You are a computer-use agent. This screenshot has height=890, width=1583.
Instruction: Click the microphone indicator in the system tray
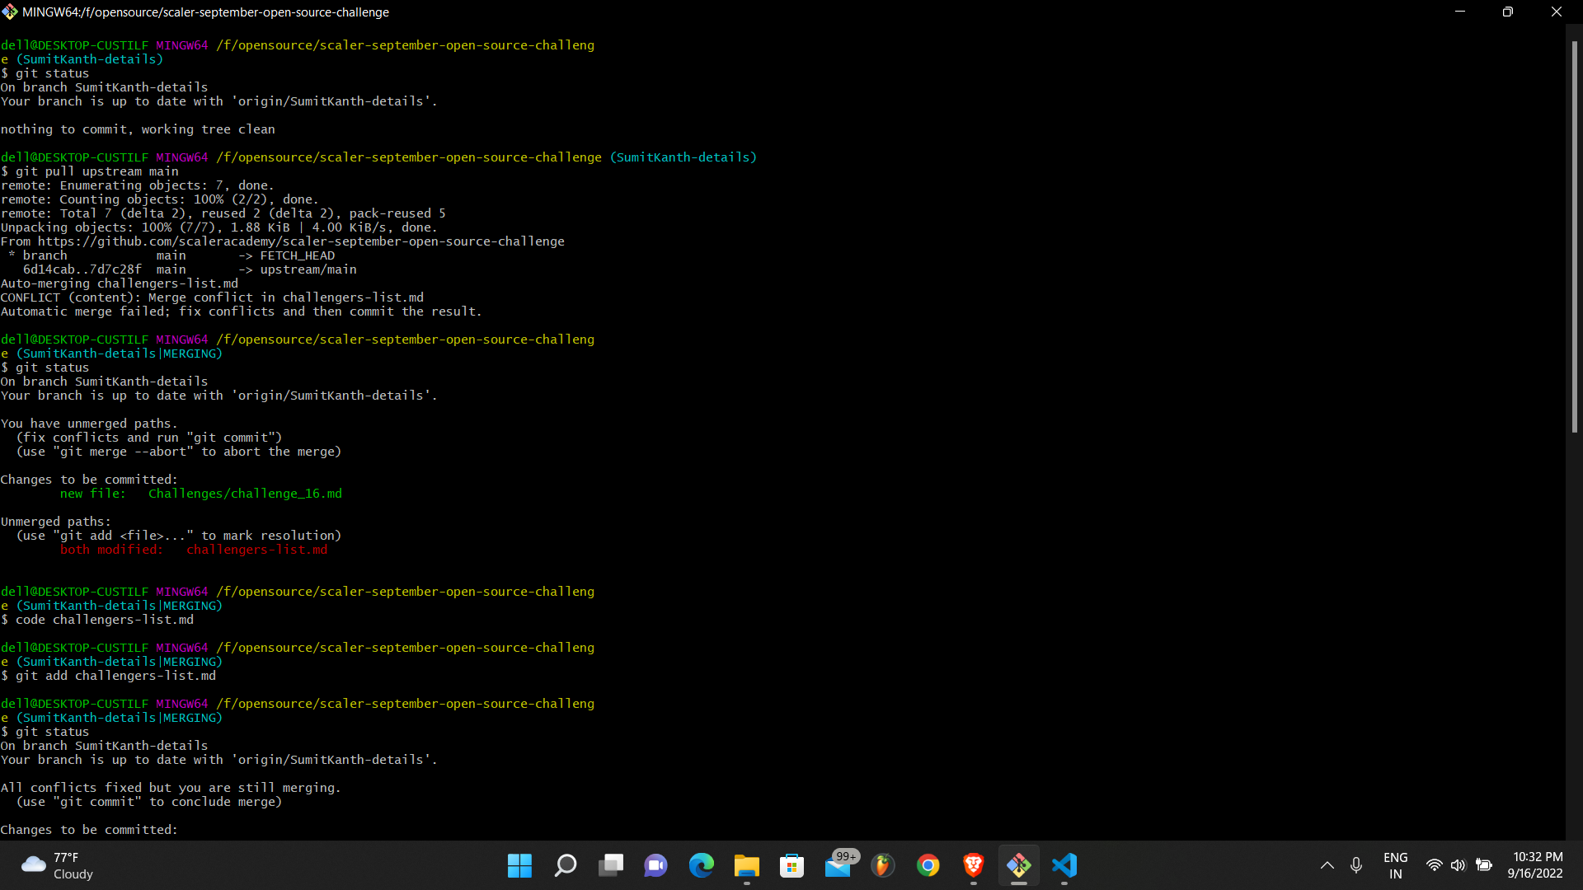click(x=1355, y=866)
